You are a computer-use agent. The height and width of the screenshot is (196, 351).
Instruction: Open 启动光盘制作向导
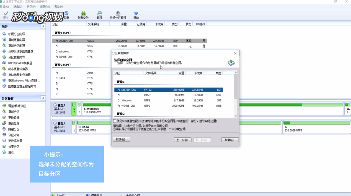click(19, 75)
